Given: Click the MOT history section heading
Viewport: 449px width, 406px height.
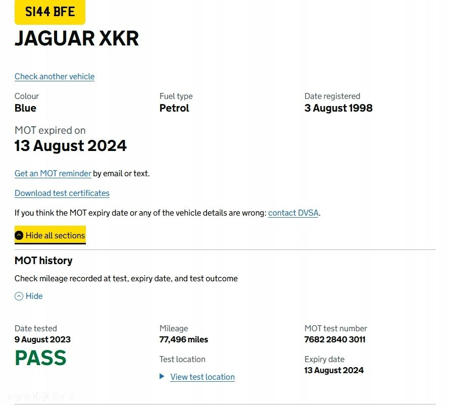Looking at the screenshot, I should (43, 261).
